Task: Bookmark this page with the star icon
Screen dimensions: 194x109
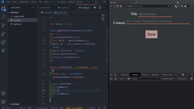Action: pos(172,6)
